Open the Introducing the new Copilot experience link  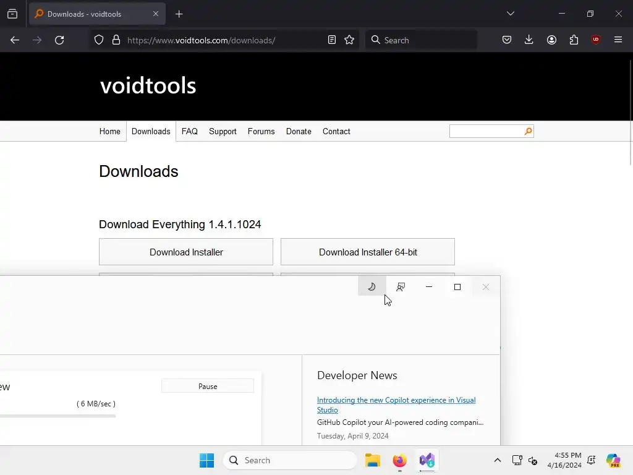click(396, 404)
